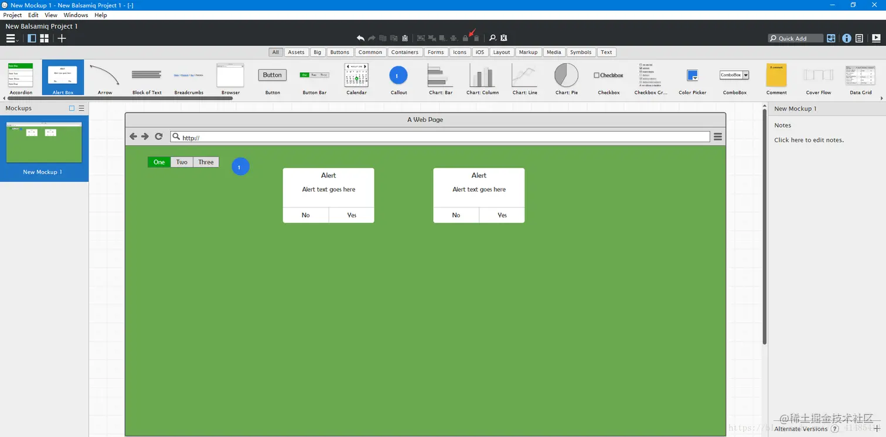Select the Icons library category
This screenshot has width=886, height=437.
(x=459, y=52)
